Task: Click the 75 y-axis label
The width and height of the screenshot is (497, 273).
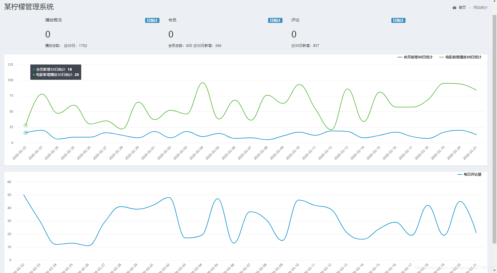Action: click(11, 96)
